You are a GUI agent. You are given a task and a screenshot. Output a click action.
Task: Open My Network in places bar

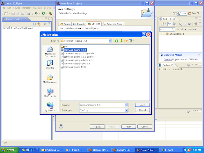[50, 107]
